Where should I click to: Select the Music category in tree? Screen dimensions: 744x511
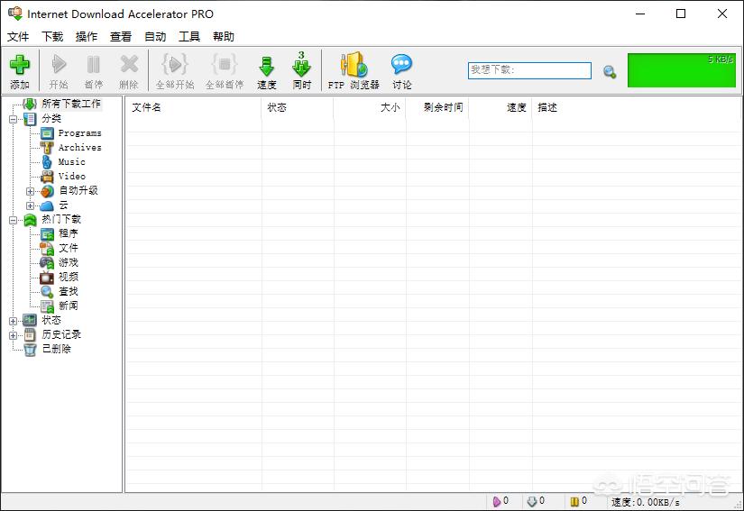[71, 162]
